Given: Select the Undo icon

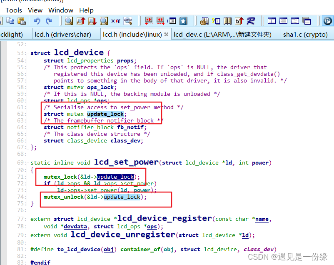Looking at the screenshot, I should coord(37,21).
